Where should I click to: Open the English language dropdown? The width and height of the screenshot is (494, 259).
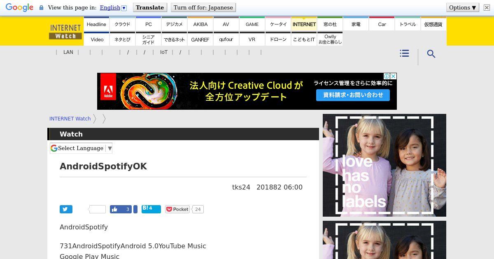pos(113,7)
